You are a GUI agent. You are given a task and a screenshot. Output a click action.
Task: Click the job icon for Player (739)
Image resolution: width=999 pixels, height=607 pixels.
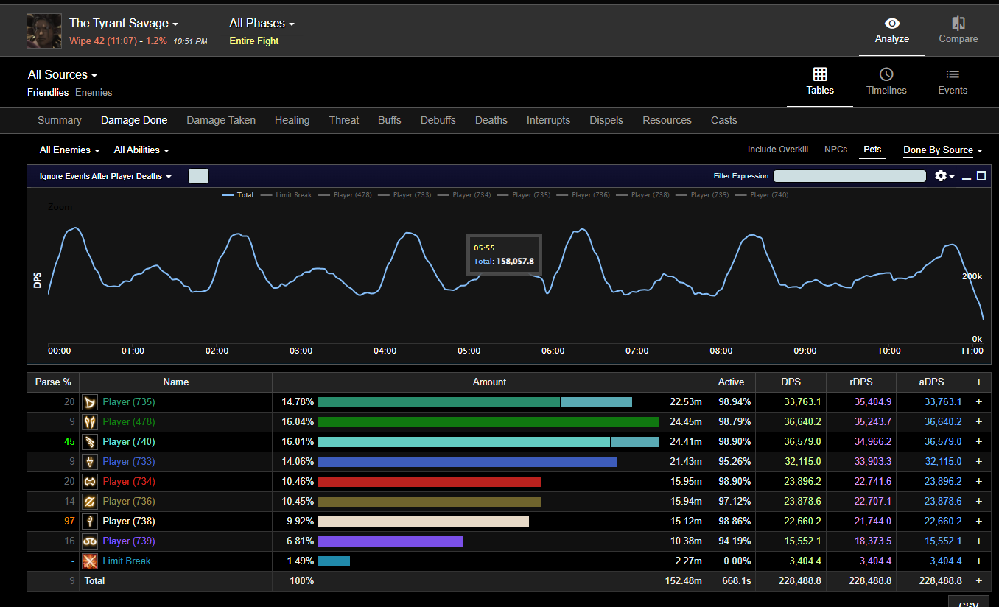click(x=90, y=541)
